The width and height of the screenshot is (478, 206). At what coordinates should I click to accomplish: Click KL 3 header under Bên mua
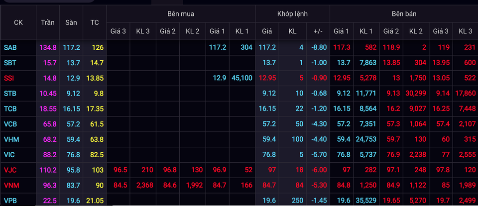coord(143,31)
